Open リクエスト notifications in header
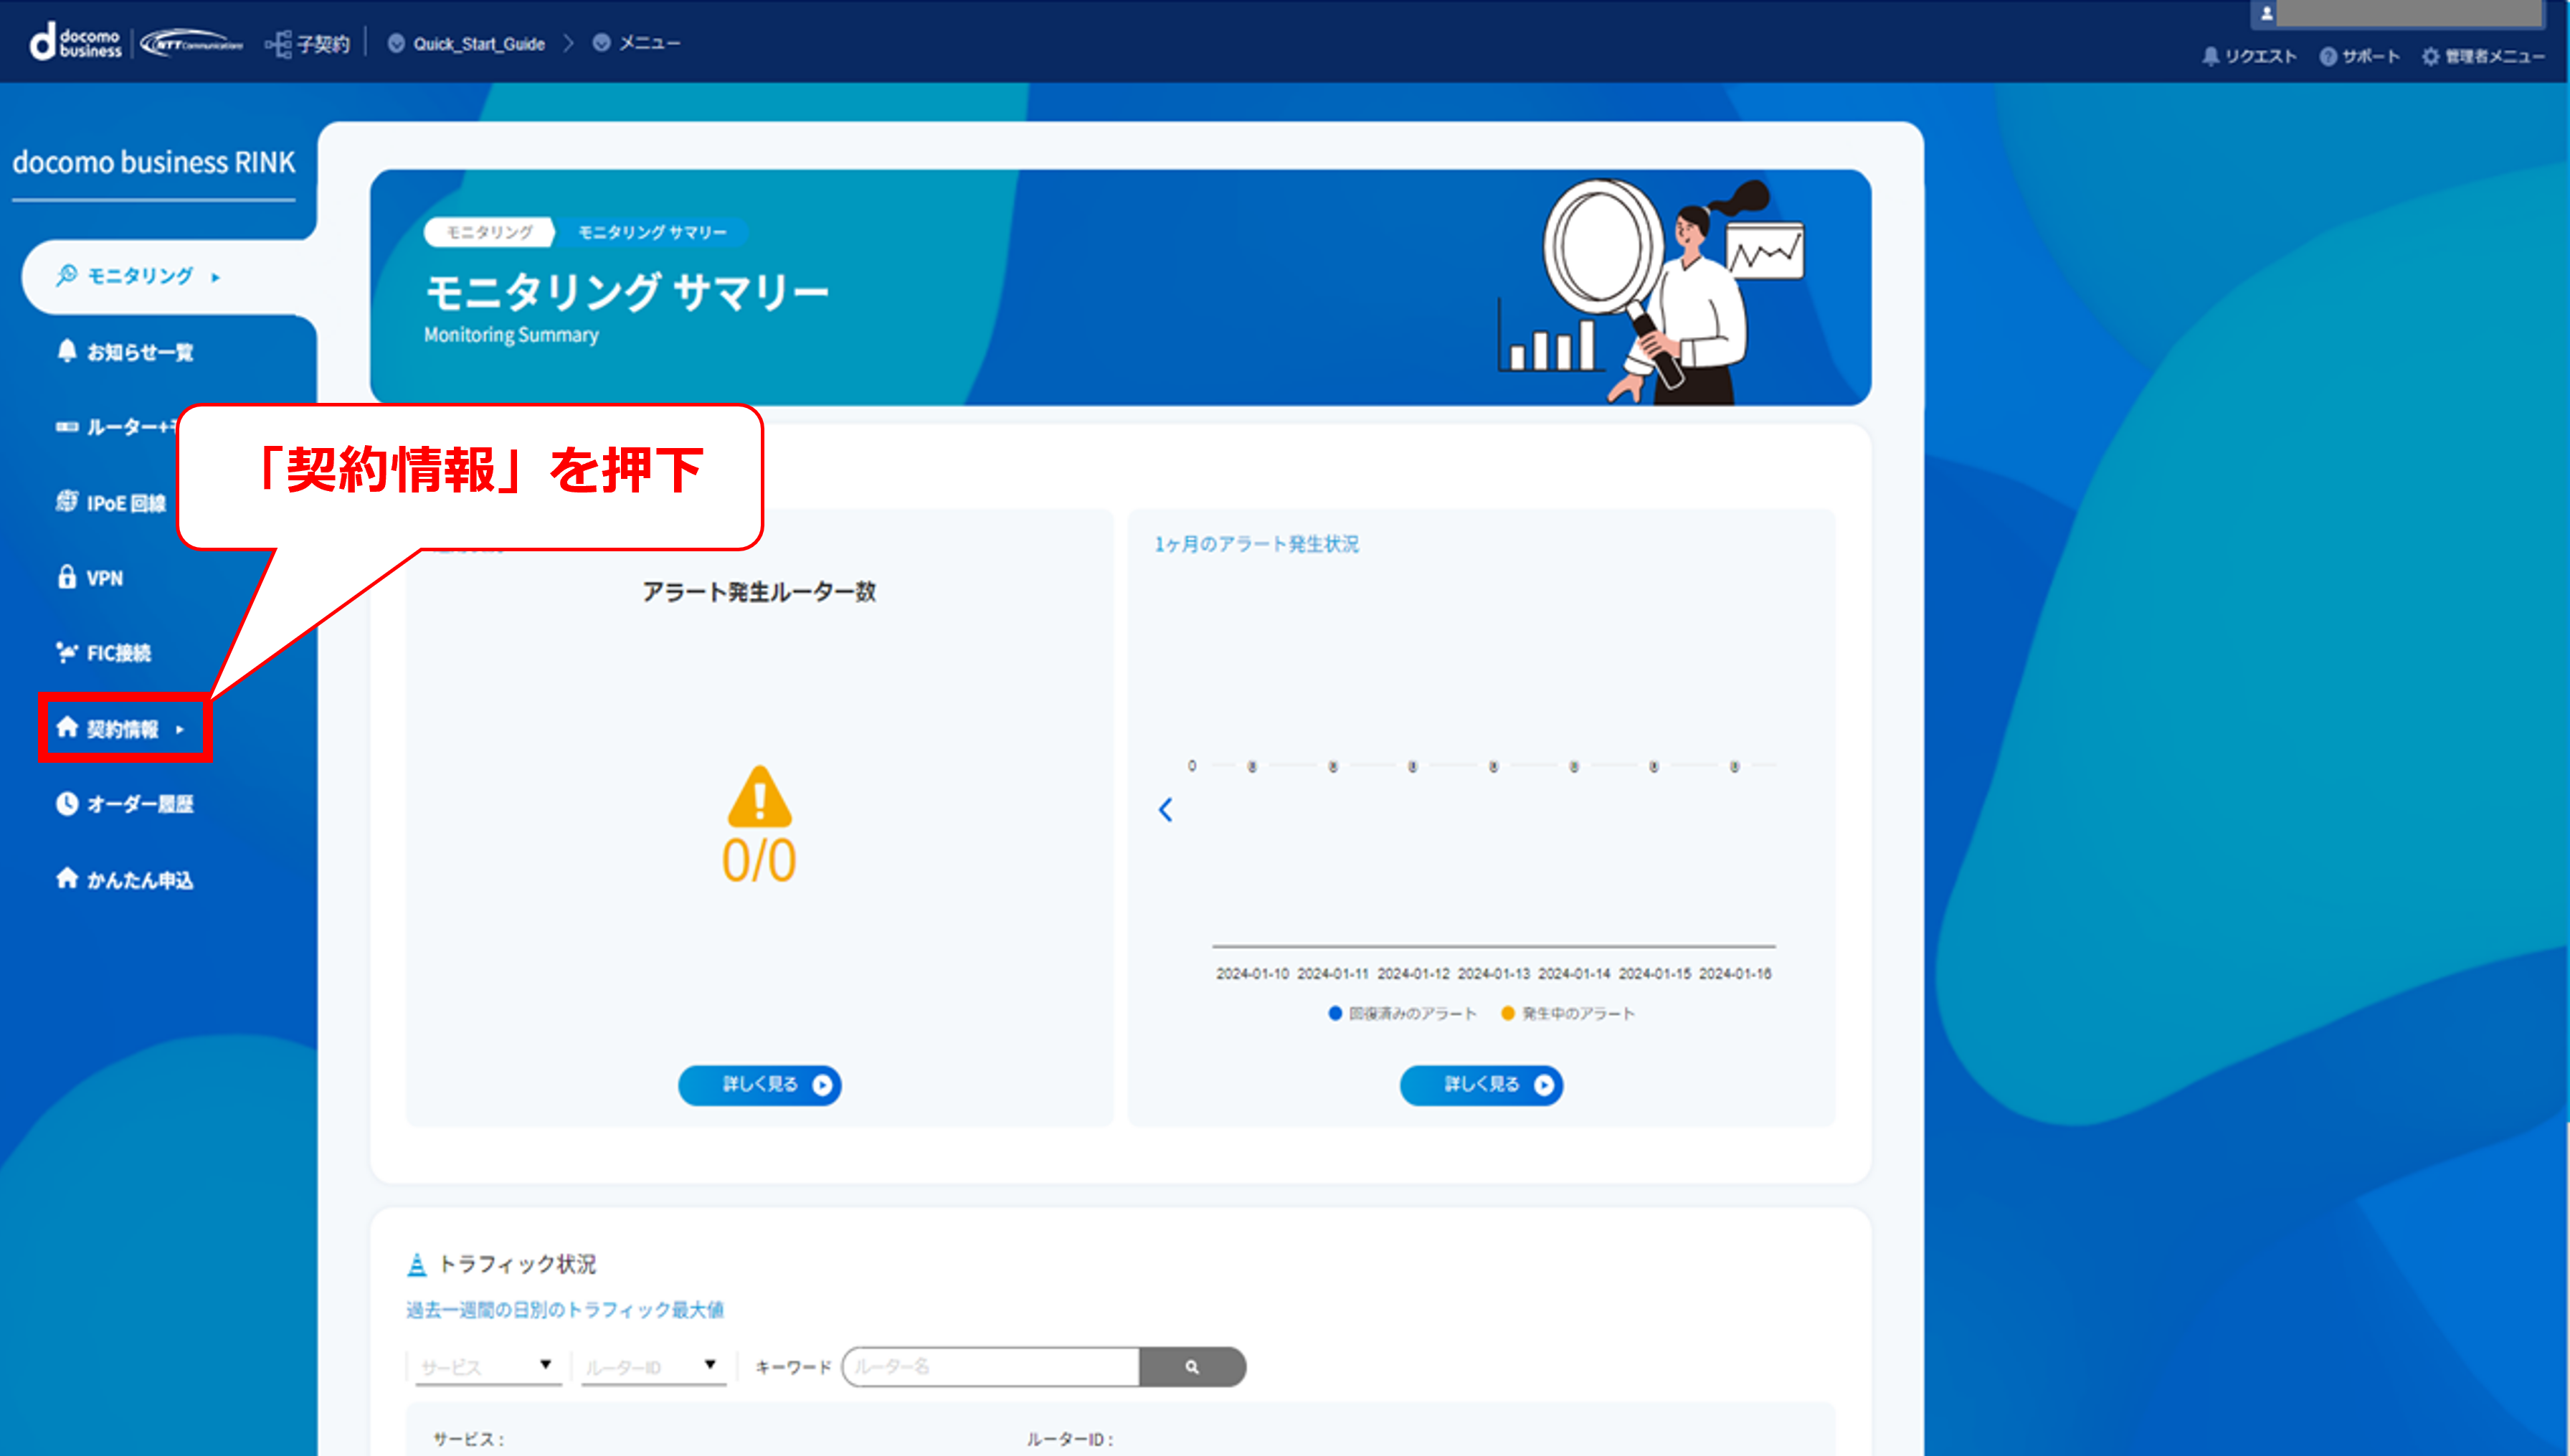Viewport: 2570px width, 1456px height. pyautogui.click(x=2249, y=56)
